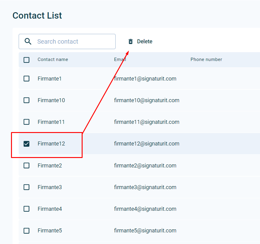Open the Firmante12 contact name
Viewport: 260px width, 244px height.
click(51, 144)
